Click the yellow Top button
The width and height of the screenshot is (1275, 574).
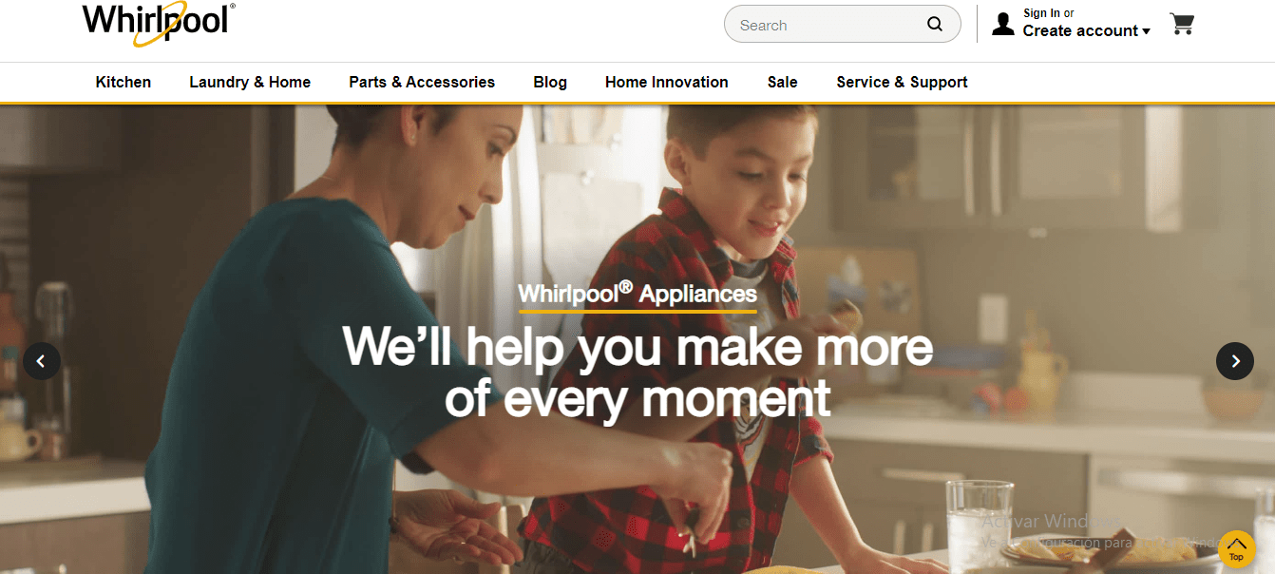pos(1236,549)
